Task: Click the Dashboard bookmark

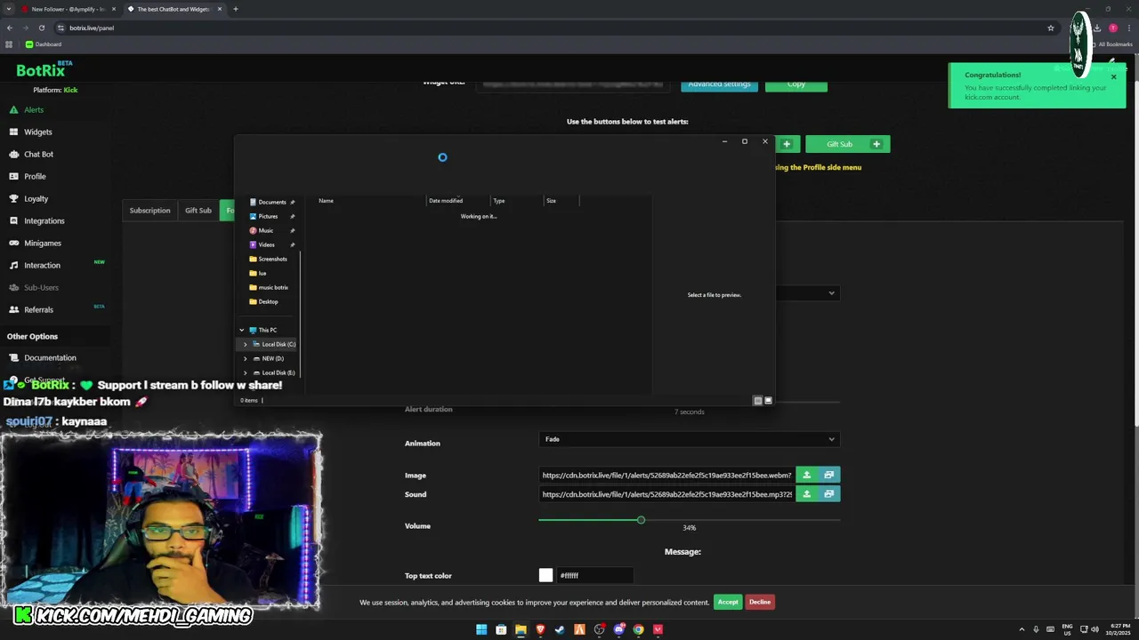Action: 44,44
